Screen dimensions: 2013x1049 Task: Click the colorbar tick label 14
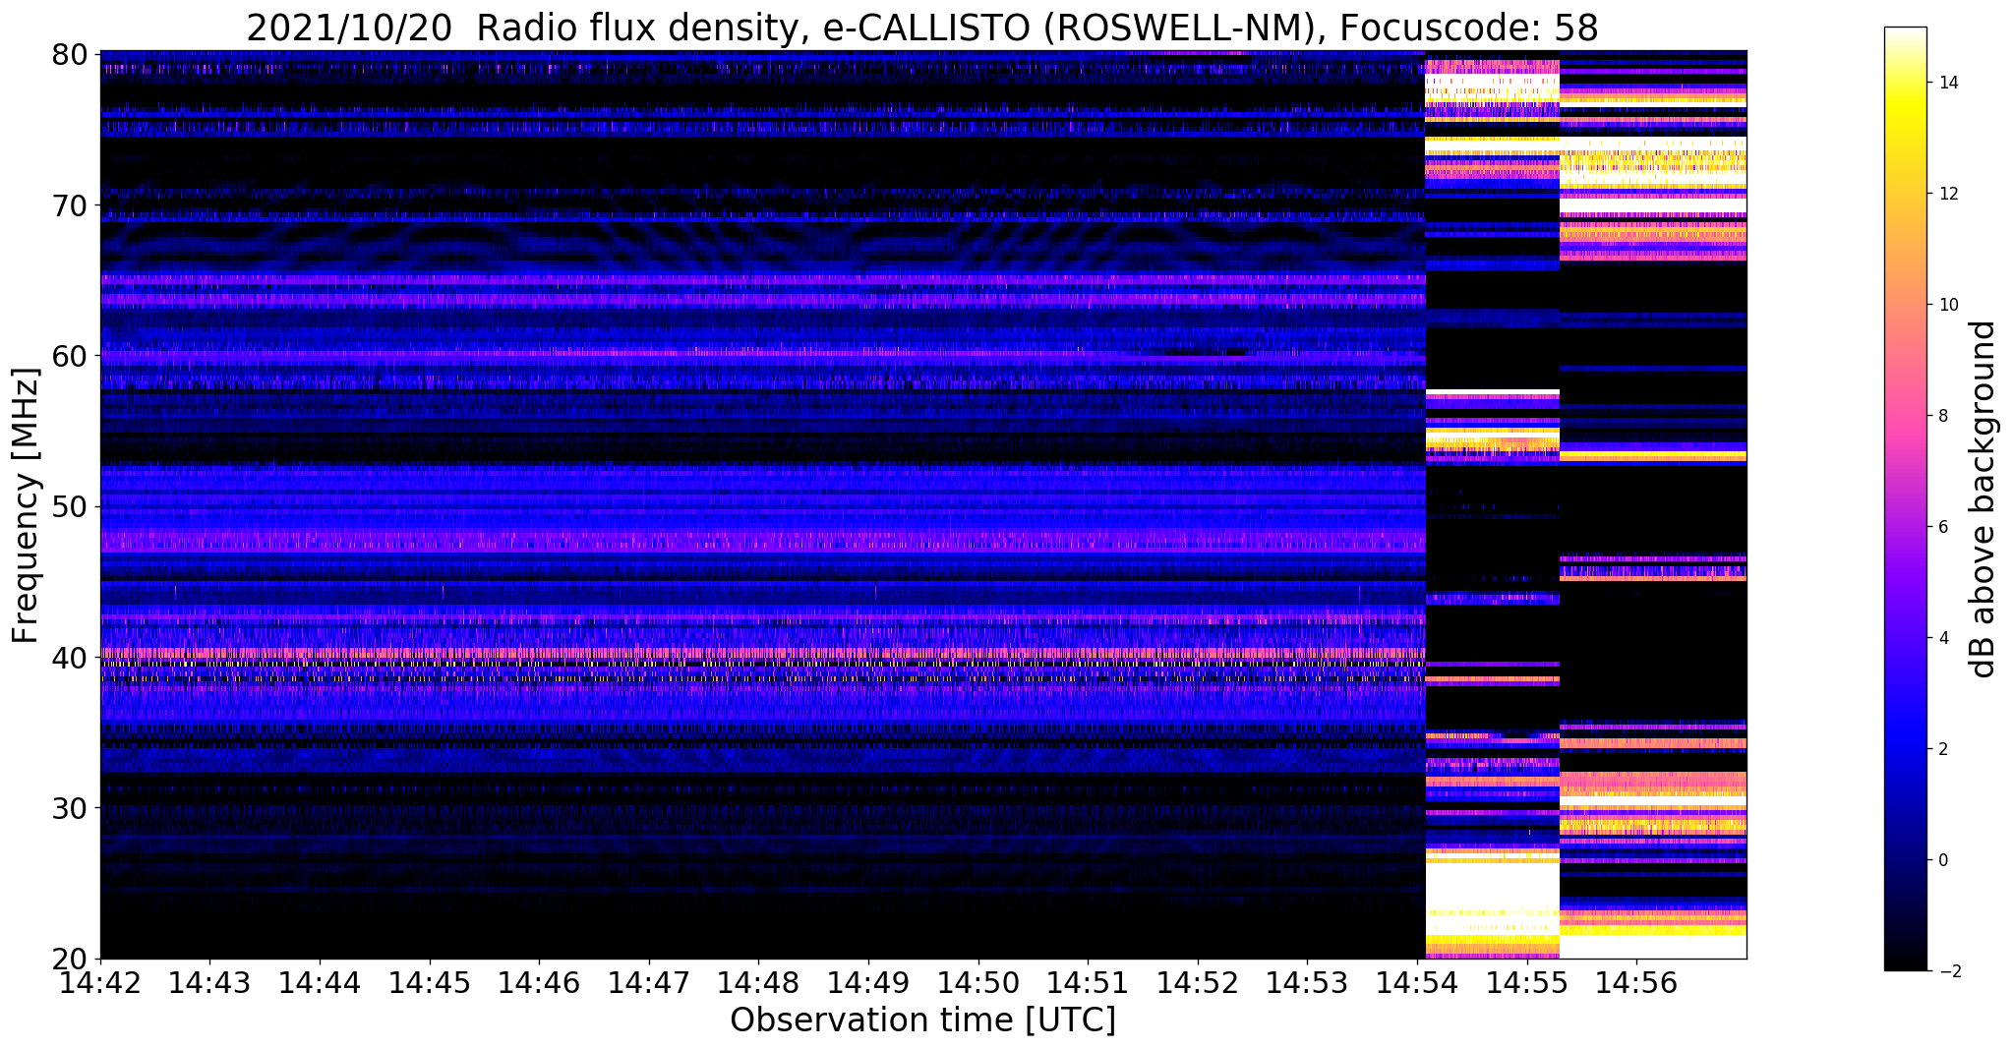point(1946,83)
